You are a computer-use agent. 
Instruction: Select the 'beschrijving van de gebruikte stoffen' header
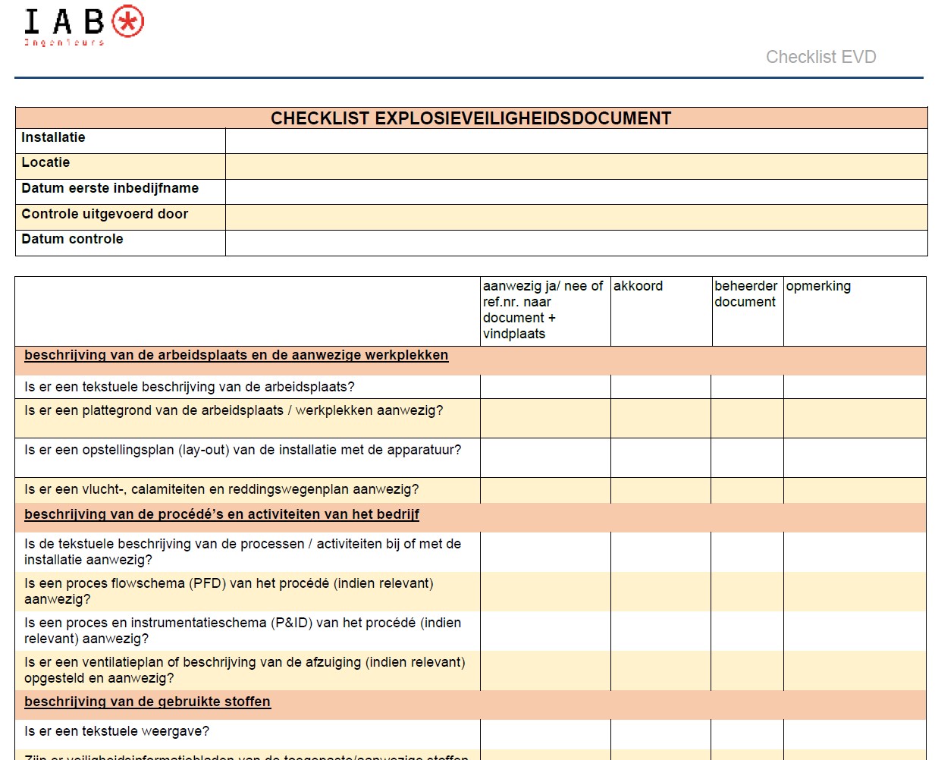[x=147, y=702]
